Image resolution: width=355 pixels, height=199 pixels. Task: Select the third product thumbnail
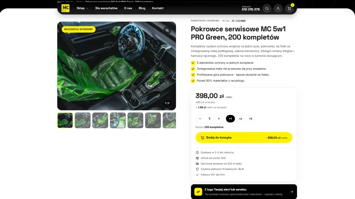tap(100, 120)
